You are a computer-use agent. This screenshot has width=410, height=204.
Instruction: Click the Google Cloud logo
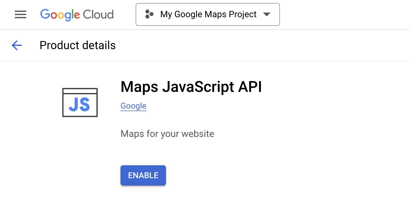(x=77, y=15)
